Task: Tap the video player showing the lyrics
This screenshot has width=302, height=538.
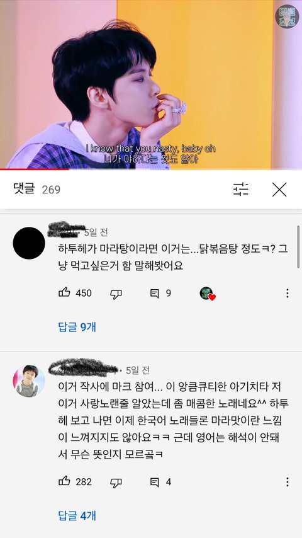Action: click(x=151, y=84)
